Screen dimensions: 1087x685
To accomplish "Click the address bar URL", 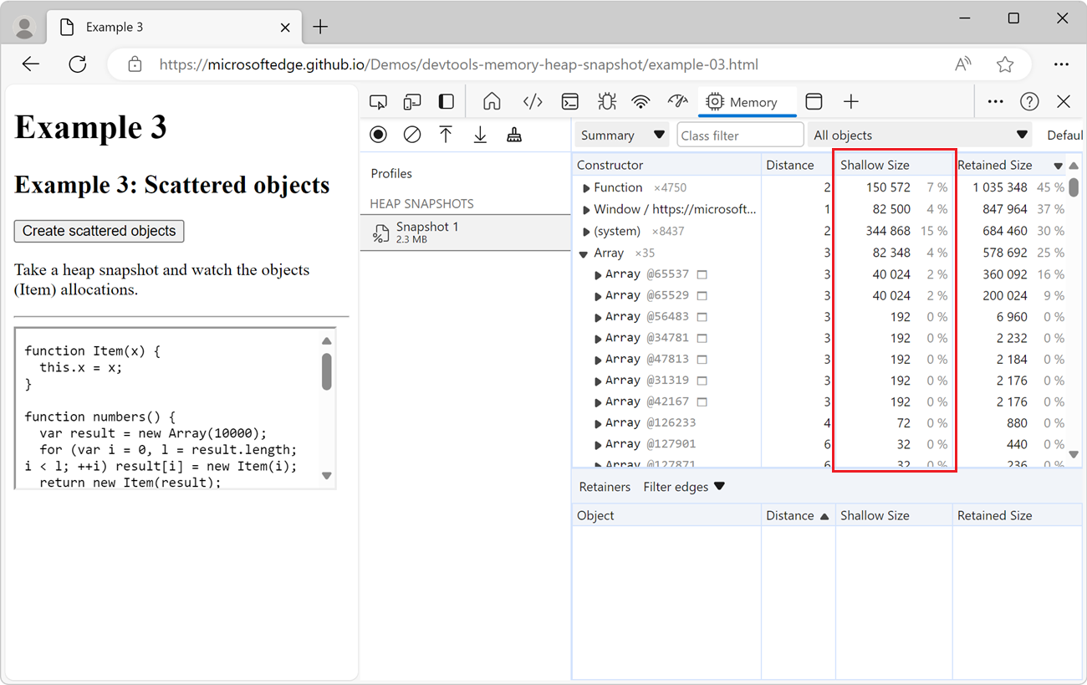I will tap(459, 64).
